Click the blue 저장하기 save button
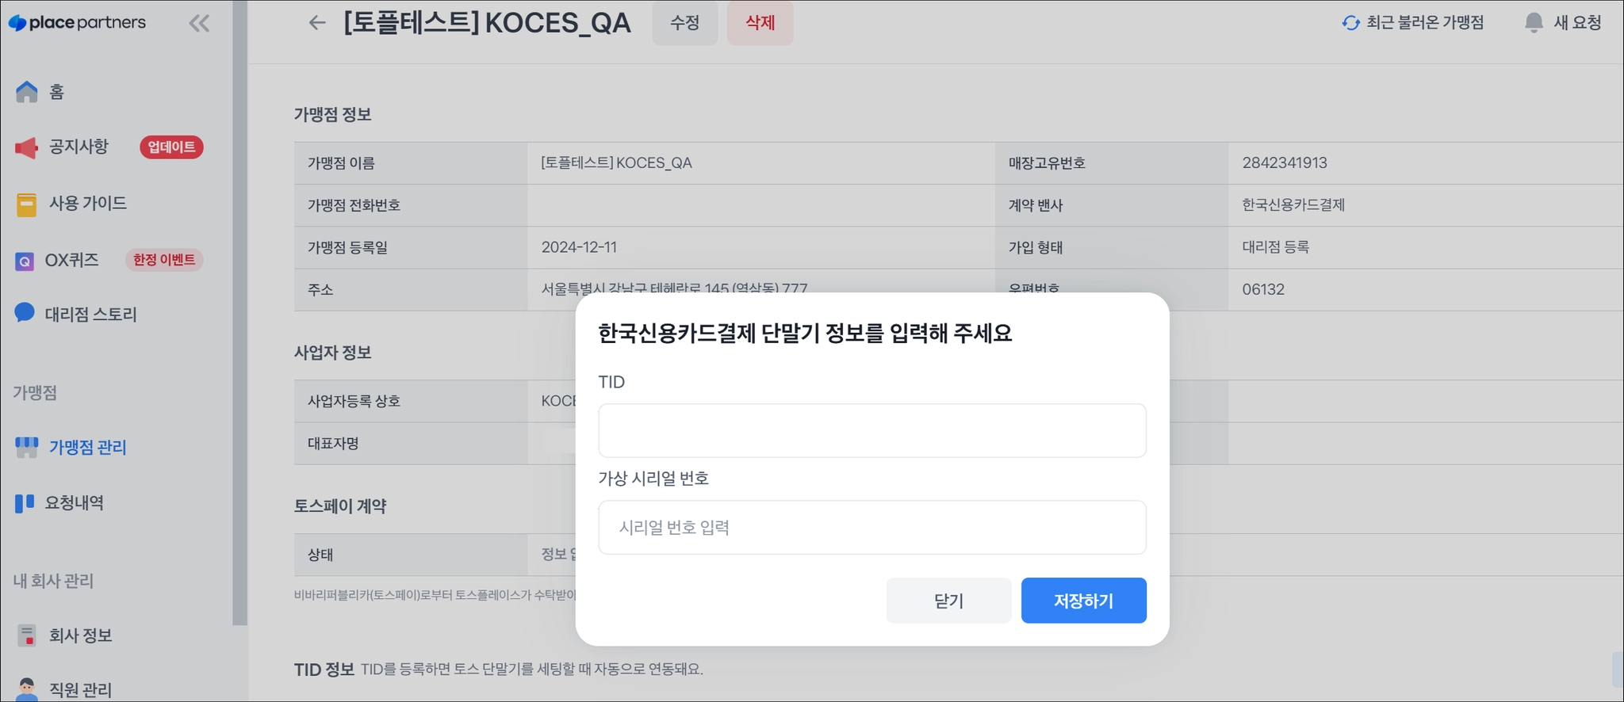 click(1083, 601)
